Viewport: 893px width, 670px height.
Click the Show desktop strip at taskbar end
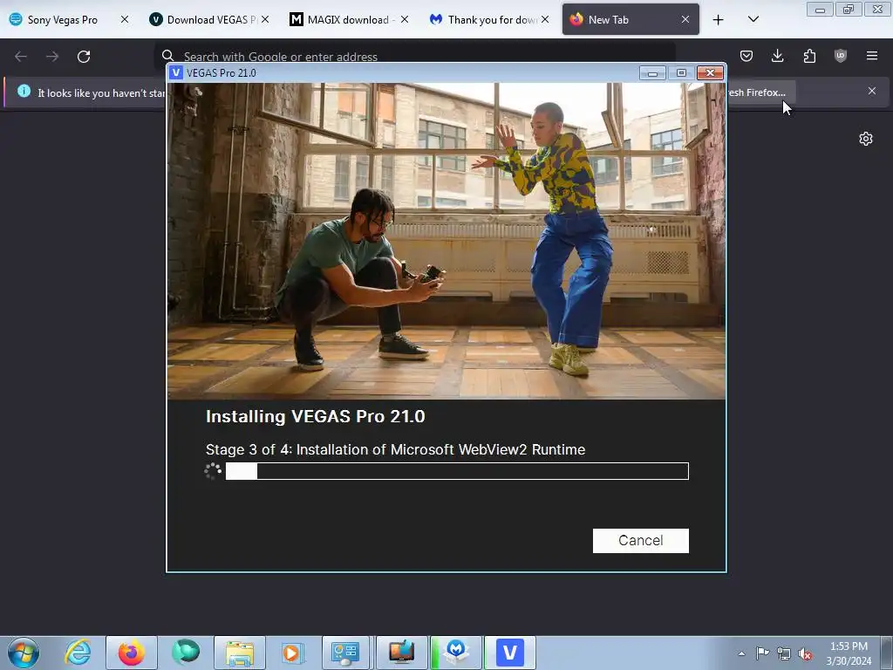click(x=887, y=653)
